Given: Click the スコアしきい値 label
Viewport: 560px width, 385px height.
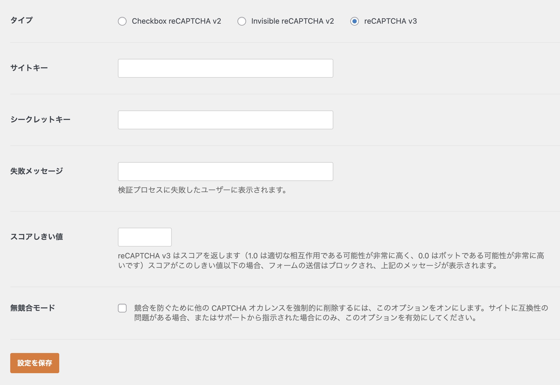Looking at the screenshot, I should coord(37,237).
